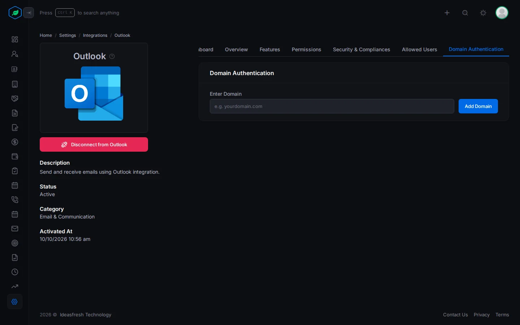Open the building icon in the sidebar
The height and width of the screenshot is (325, 520).
[15, 84]
